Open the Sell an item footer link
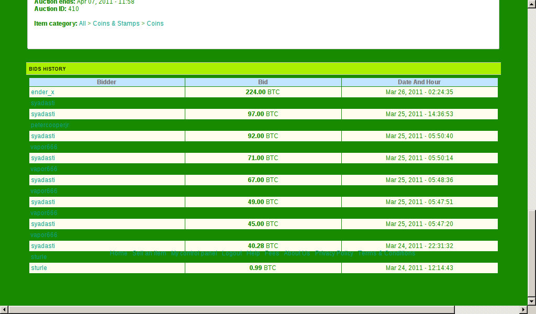 (149, 253)
